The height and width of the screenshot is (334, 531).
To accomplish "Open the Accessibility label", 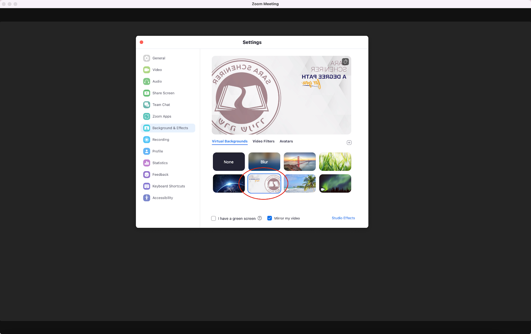I will [x=163, y=198].
